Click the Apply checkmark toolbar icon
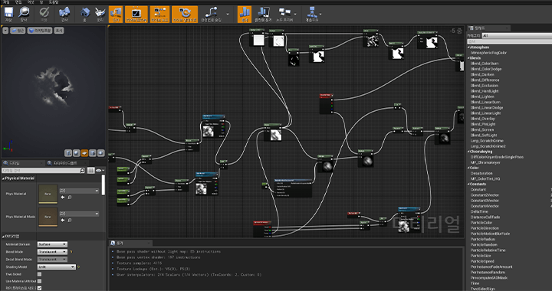Image resolution: width=552 pixels, height=291 pixels. (x=44, y=13)
